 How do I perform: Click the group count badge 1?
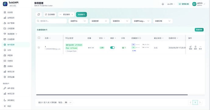click(124, 48)
